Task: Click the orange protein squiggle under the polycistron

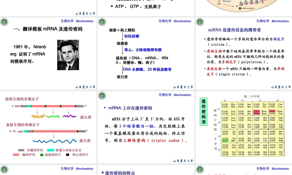Action: (x=38, y=116)
